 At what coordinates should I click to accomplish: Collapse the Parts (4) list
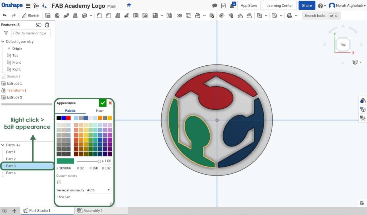(3, 145)
